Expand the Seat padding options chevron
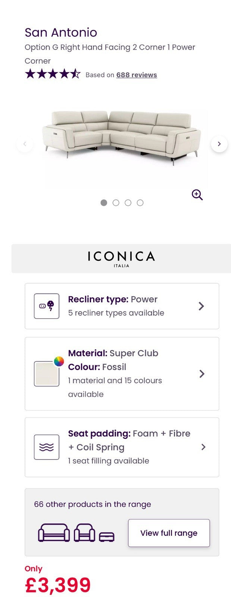Screen dimensions: 231x597 203,447
